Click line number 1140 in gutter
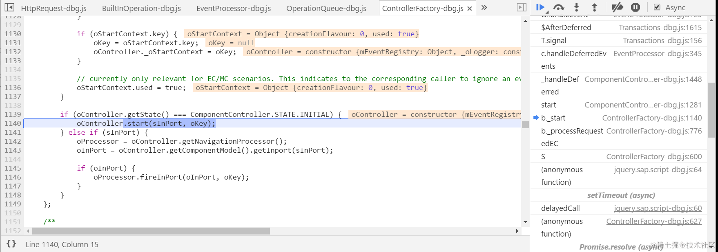The height and width of the screenshot is (252, 718). [13, 123]
